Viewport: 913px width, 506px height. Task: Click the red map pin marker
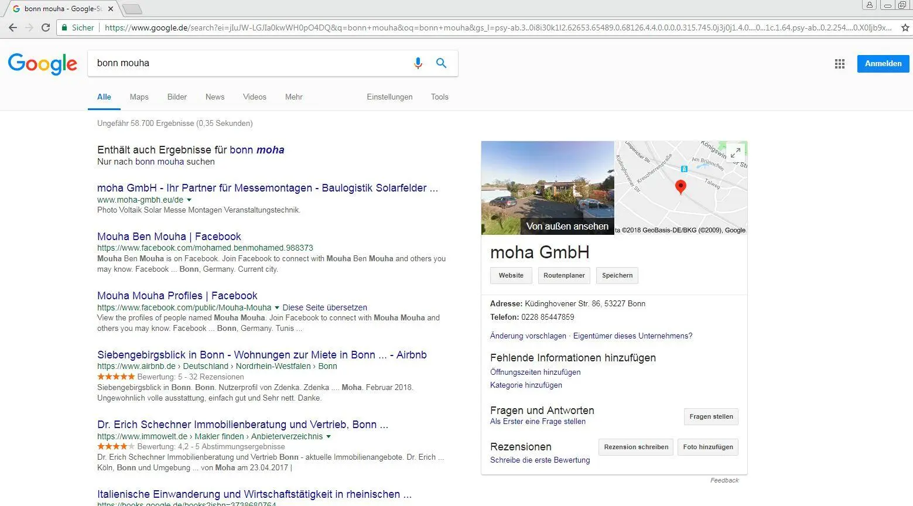click(x=681, y=187)
